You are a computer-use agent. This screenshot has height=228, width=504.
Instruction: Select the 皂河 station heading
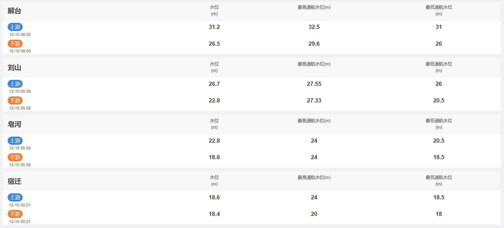pos(14,124)
